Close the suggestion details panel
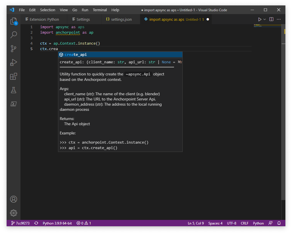292x234 pixels. click(x=179, y=62)
